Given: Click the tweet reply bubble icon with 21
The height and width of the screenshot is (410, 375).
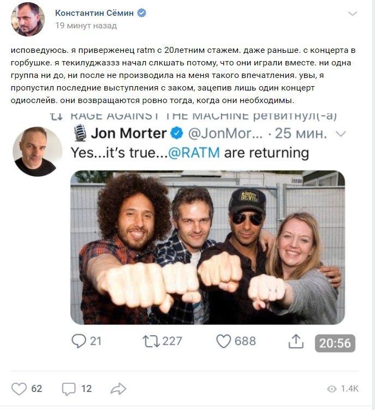Looking at the screenshot, I should pos(79,341).
